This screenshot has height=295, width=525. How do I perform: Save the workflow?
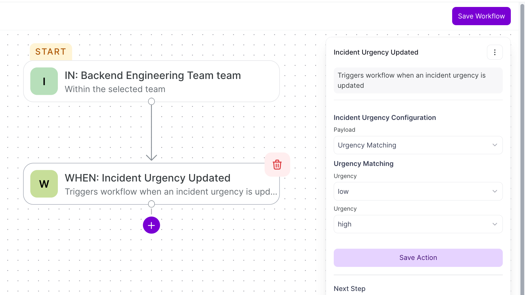[481, 16]
